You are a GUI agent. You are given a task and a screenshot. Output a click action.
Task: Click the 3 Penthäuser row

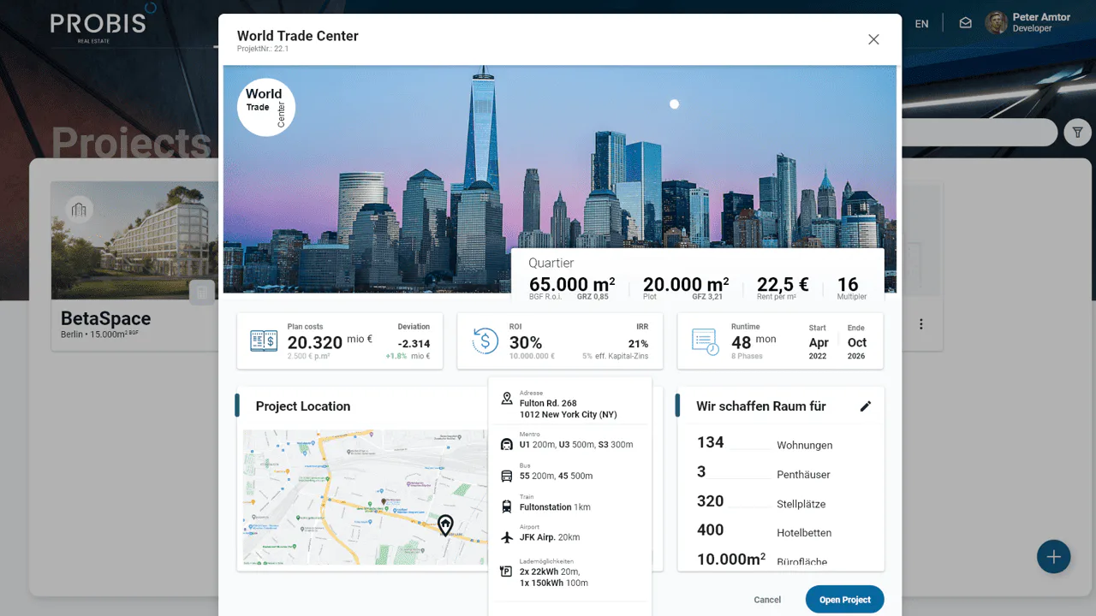pyautogui.click(x=765, y=472)
